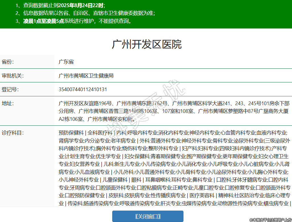Select the 诊疗科目 row label
The height and width of the screenshot is (222, 292).
tap(13, 133)
